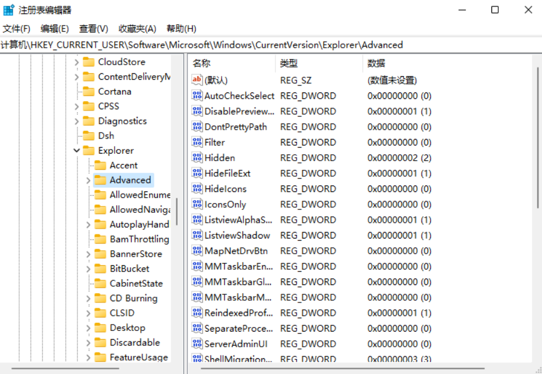Open the 收藏夹(A) menu
The image size is (542, 374).
[x=137, y=29]
